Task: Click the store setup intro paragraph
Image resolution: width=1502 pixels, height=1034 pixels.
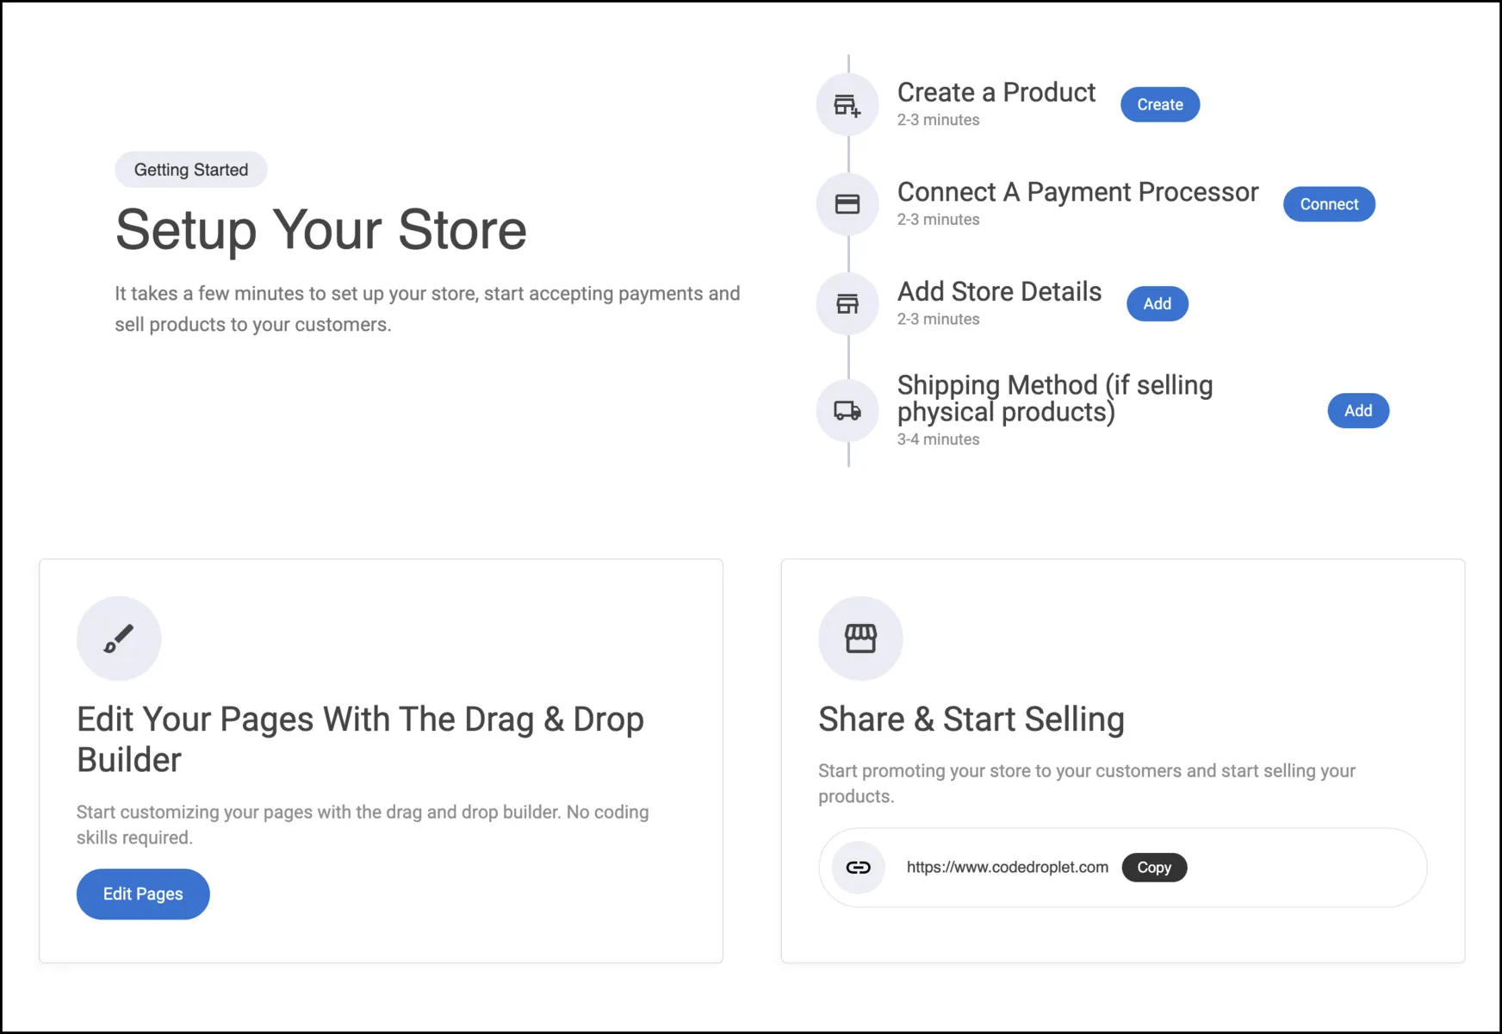Action: coord(427,309)
